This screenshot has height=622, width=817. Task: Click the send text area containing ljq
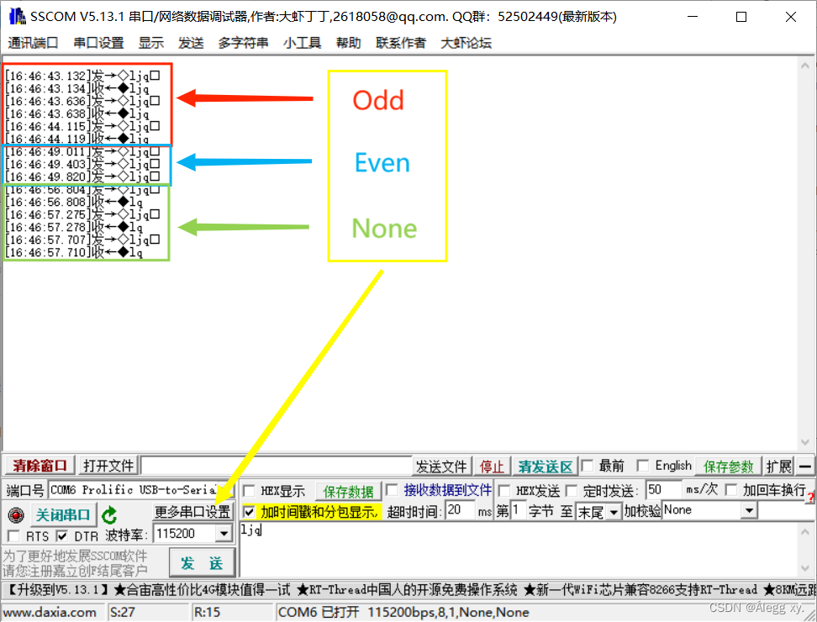point(519,549)
